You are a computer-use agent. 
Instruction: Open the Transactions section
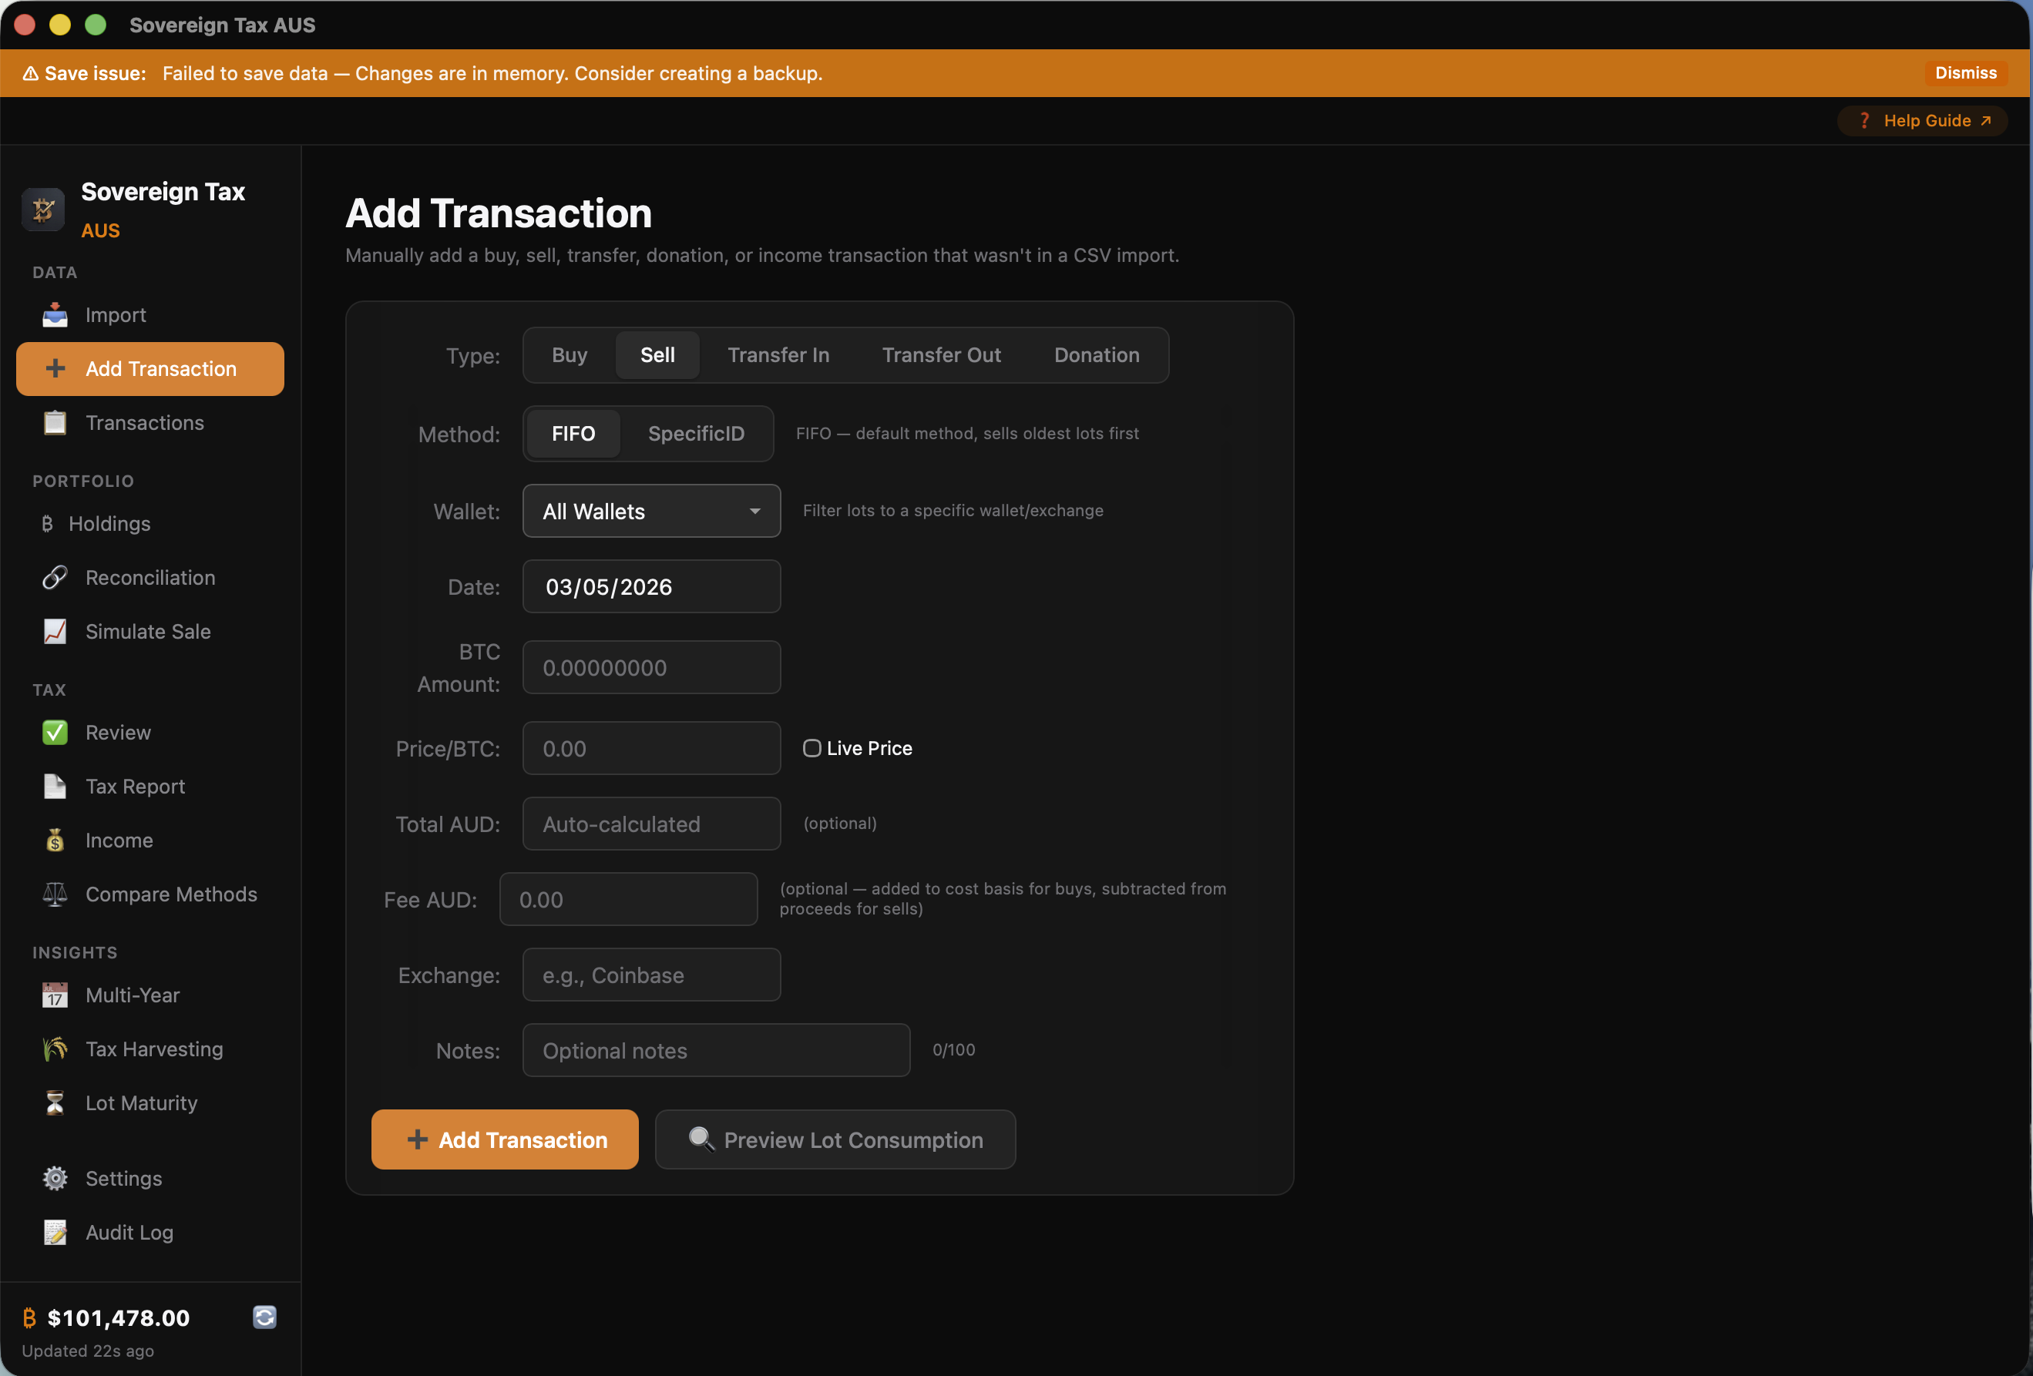point(144,422)
